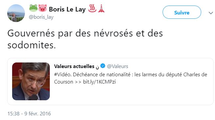Screen dimensions: 215x120
Task: Open the Boris Le Lay display name
Action: coord(67,9)
